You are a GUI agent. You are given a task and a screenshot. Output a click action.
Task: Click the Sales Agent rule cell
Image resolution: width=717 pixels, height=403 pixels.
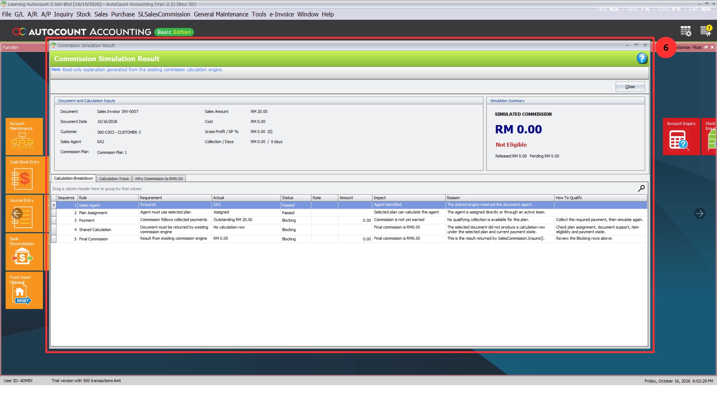point(108,205)
